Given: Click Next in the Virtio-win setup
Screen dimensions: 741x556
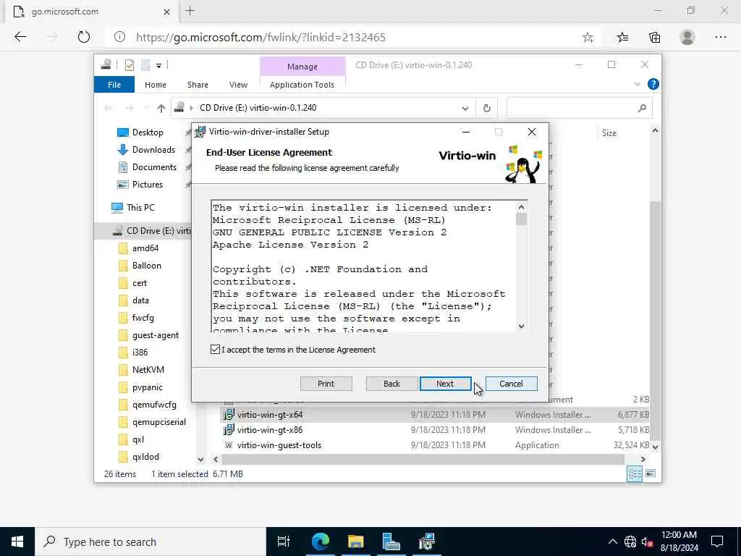Looking at the screenshot, I should pyautogui.click(x=445, y=384).
